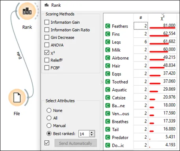Click the categorical icon next to Milk
The width and height of the screenshot is (180, 151).
tap(108, 50)
